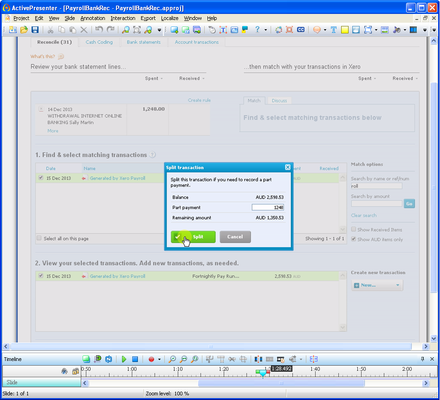Click the Open project folder icon

pyautogui.click(x=24, y=30)
